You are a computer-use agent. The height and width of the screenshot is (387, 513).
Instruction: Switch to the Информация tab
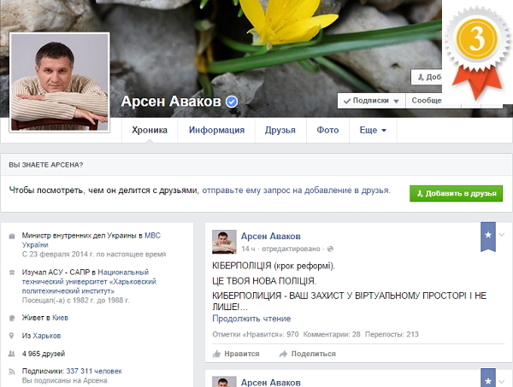216,130
